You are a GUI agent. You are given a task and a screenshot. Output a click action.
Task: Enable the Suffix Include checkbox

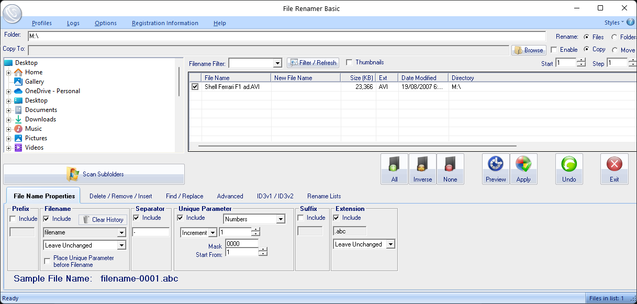301,218
